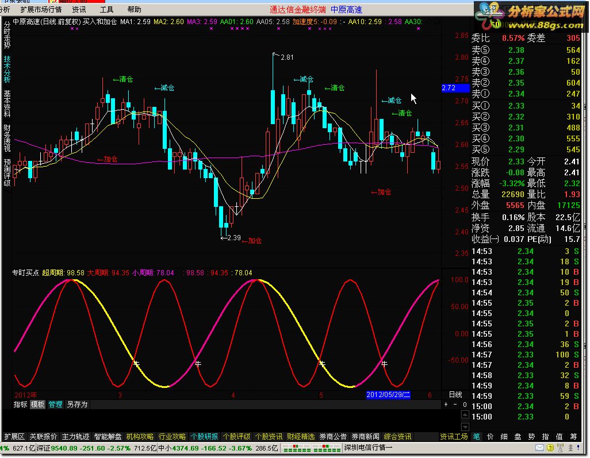Click the 指标 button under the chart
Image resolution: width=590 pixels, height=458 pixels.
20,405
